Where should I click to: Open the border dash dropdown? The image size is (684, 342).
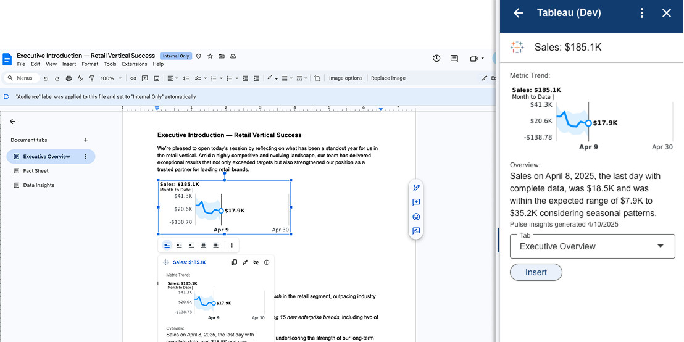click(x=301, y=78)
